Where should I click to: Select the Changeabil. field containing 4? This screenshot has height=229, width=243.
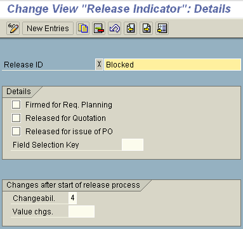(x=72, y=198)
